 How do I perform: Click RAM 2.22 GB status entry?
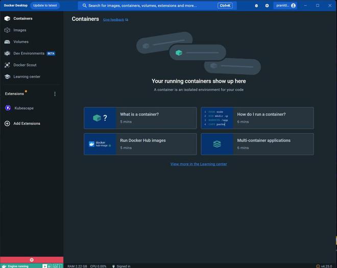tap(77, 266)
